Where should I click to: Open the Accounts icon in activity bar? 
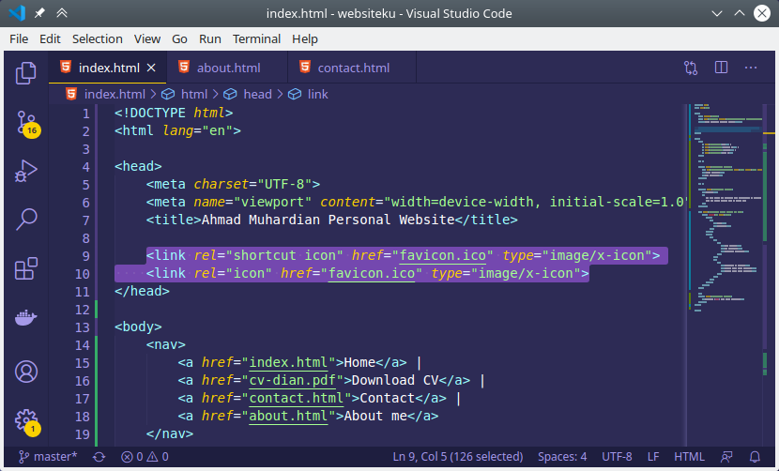(26, 372)
